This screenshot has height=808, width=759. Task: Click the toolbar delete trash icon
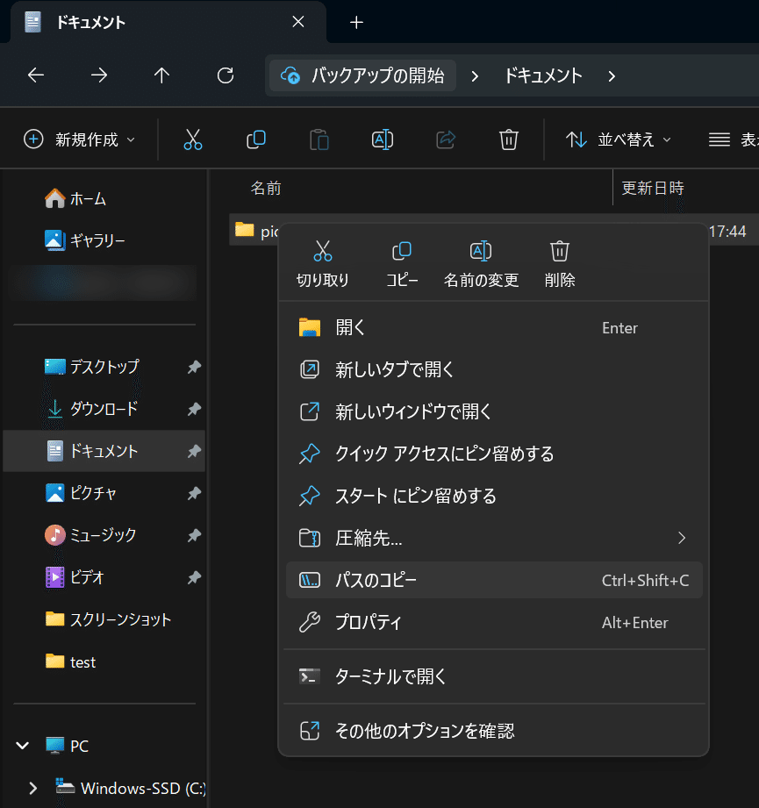point(509,139)
